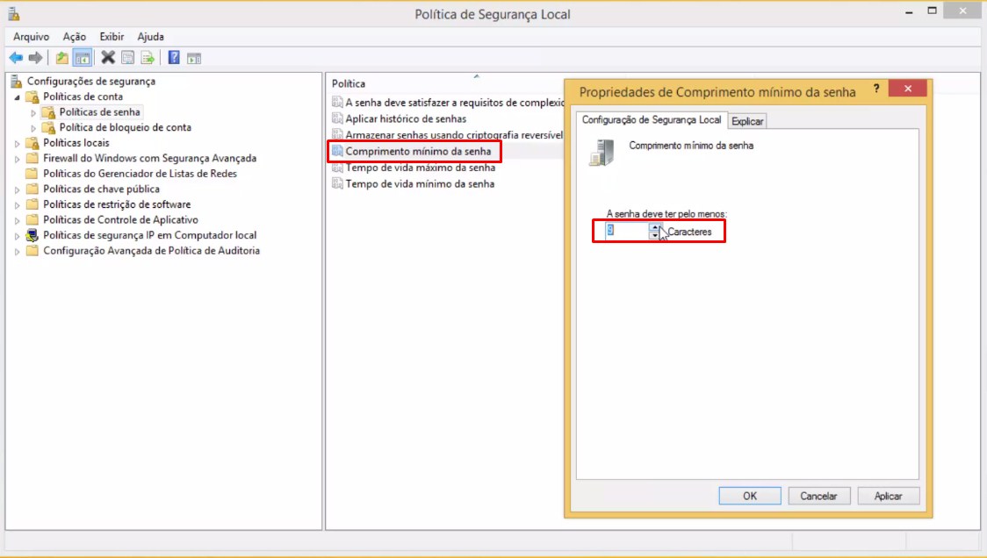
Task: Select Tempo de vida máximo da senha policy
Action: [x=420, y=168]
